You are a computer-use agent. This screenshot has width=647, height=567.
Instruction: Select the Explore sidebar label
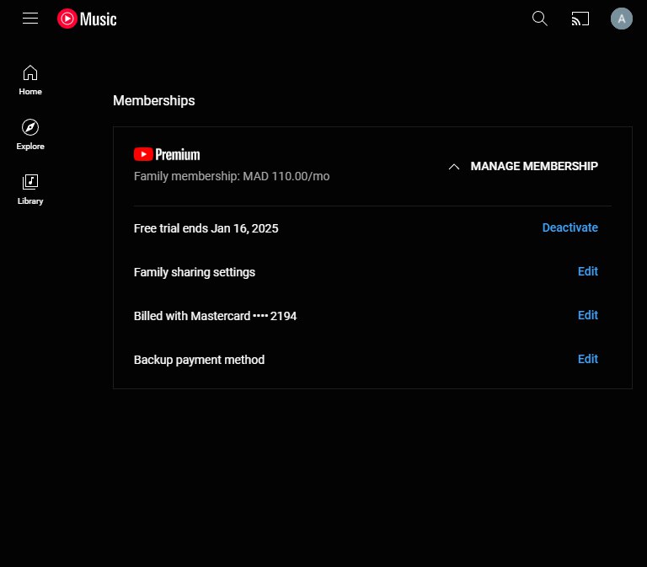click(30, 147)
